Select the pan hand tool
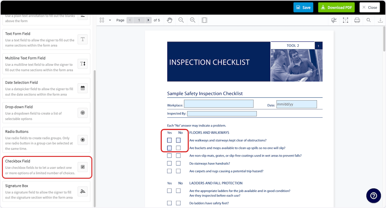 pos(170,20)
